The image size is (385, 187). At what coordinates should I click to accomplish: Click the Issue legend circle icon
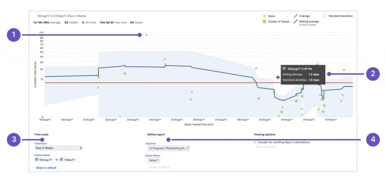click(264, 16)
